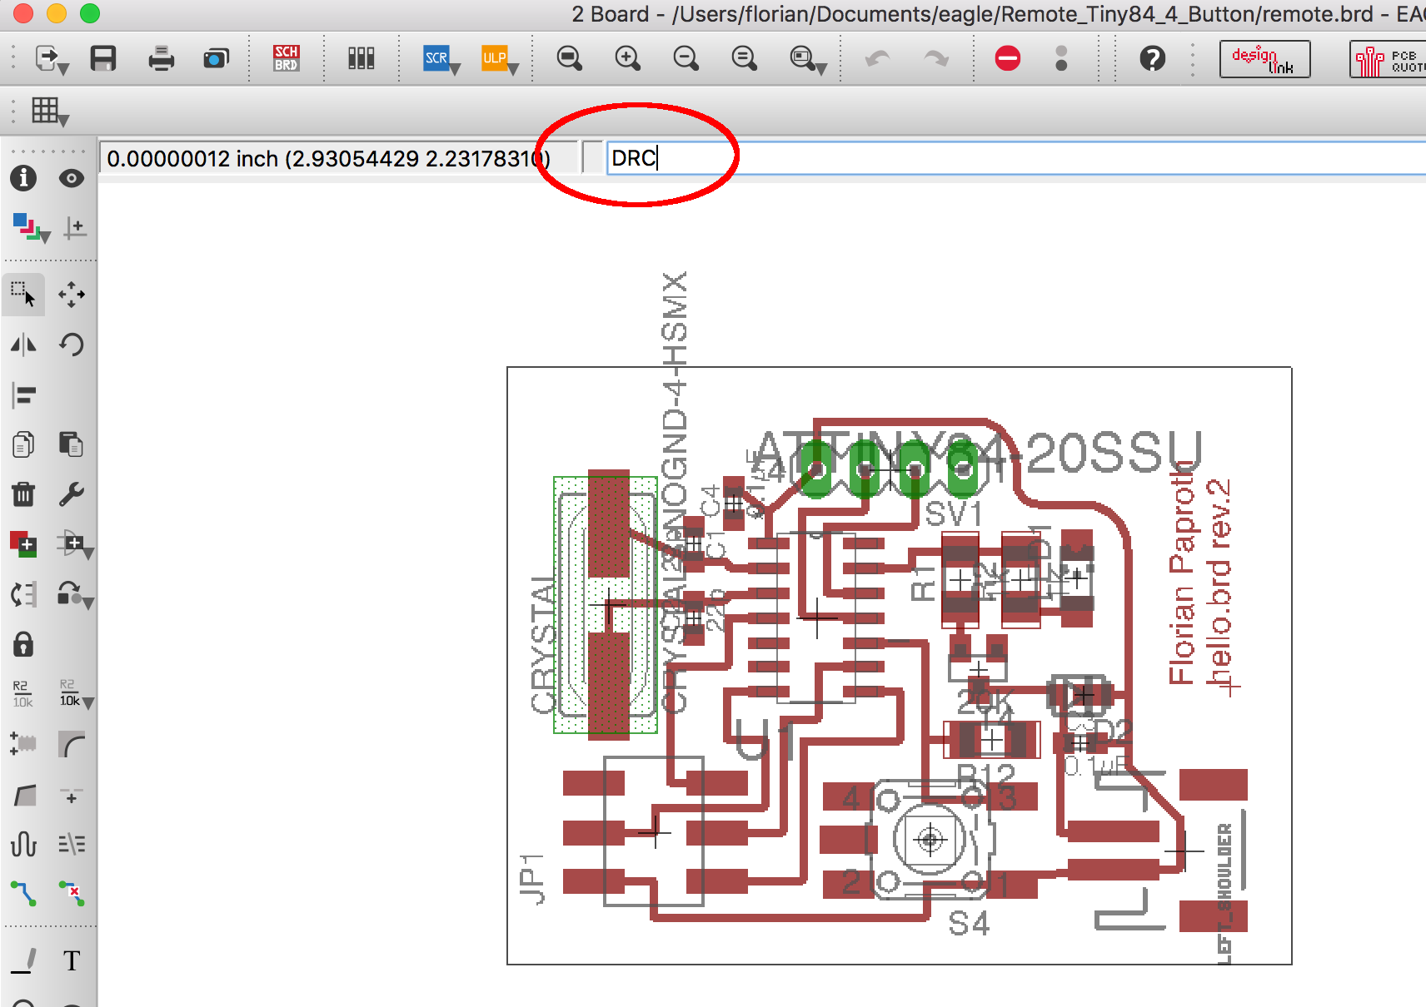Select the Text tool
This screenshot has width=1426, height=1007.
[72, 960]
